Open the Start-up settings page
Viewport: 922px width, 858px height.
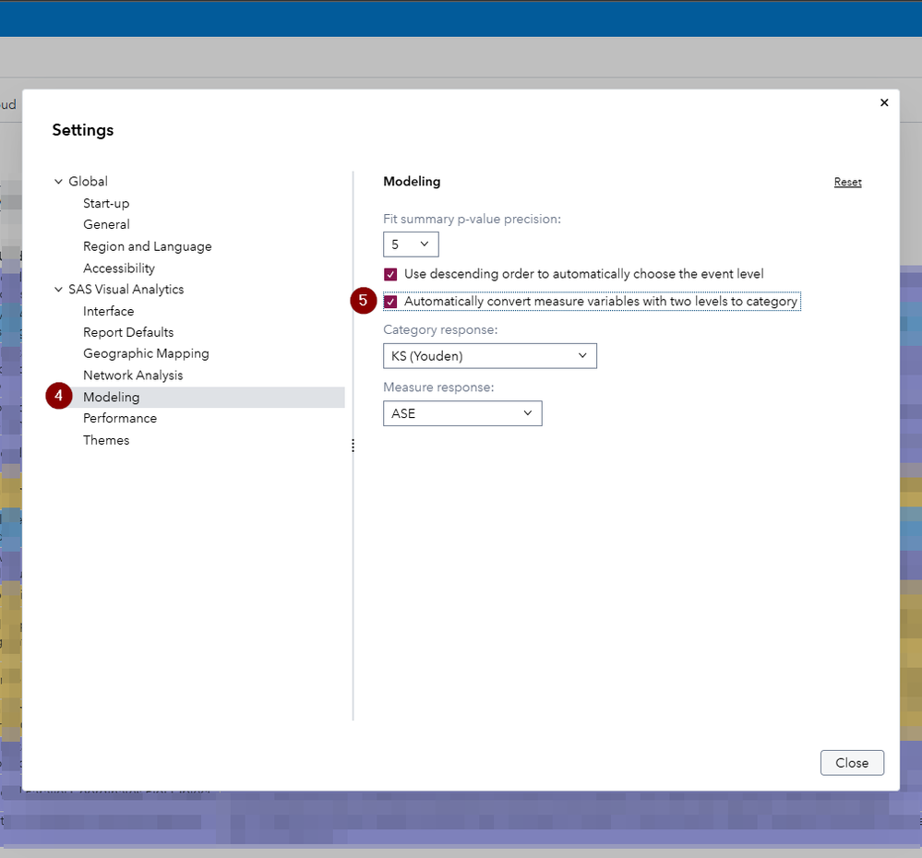[x=106, y=203]
